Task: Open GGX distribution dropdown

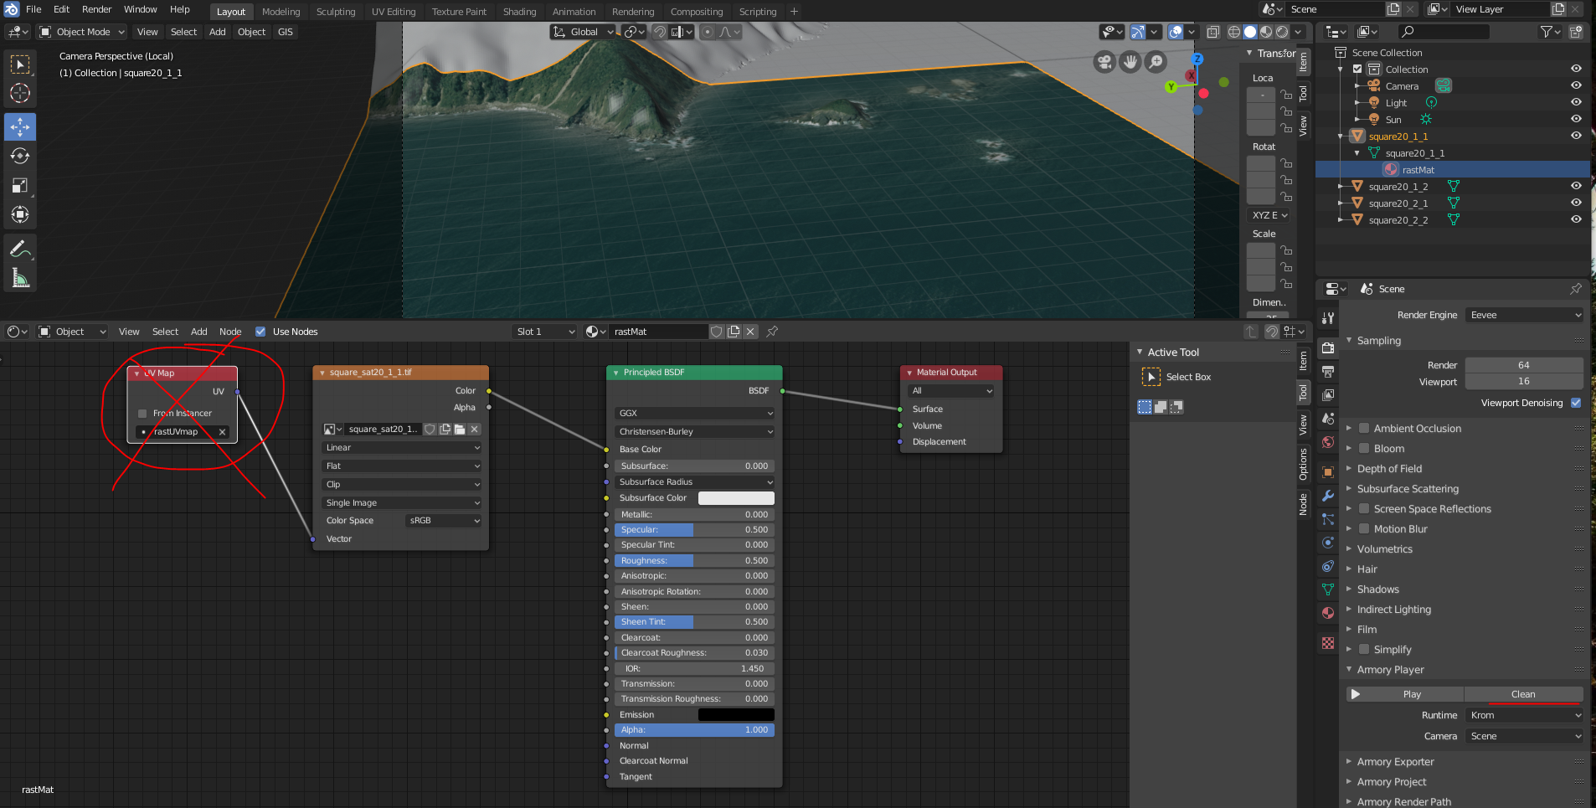Action: [x=694, y=413]
